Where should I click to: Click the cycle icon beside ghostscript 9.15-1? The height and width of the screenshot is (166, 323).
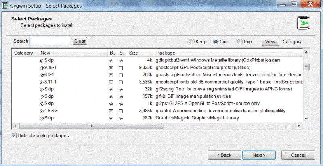tap(42, 68)
